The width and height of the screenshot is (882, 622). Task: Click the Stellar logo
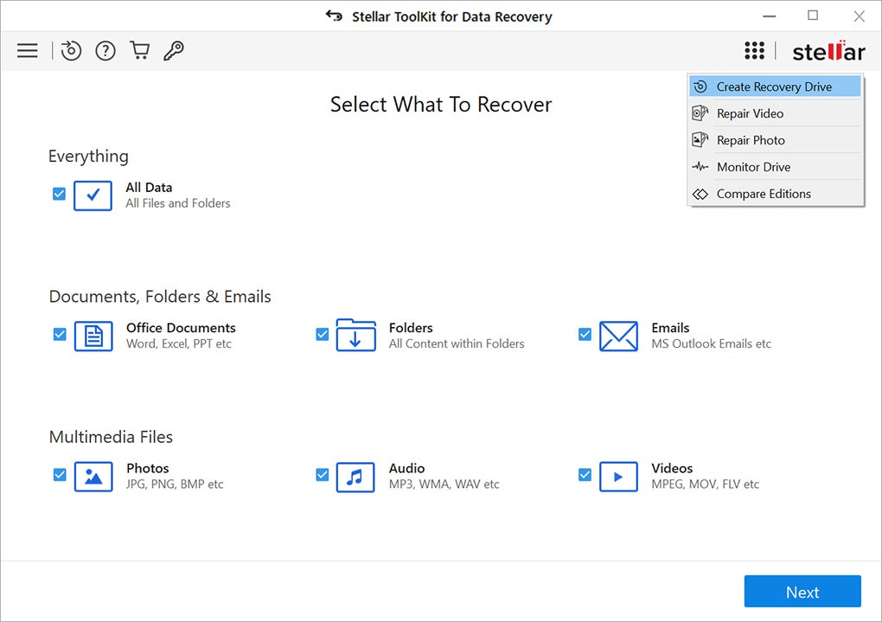(828, 50)
